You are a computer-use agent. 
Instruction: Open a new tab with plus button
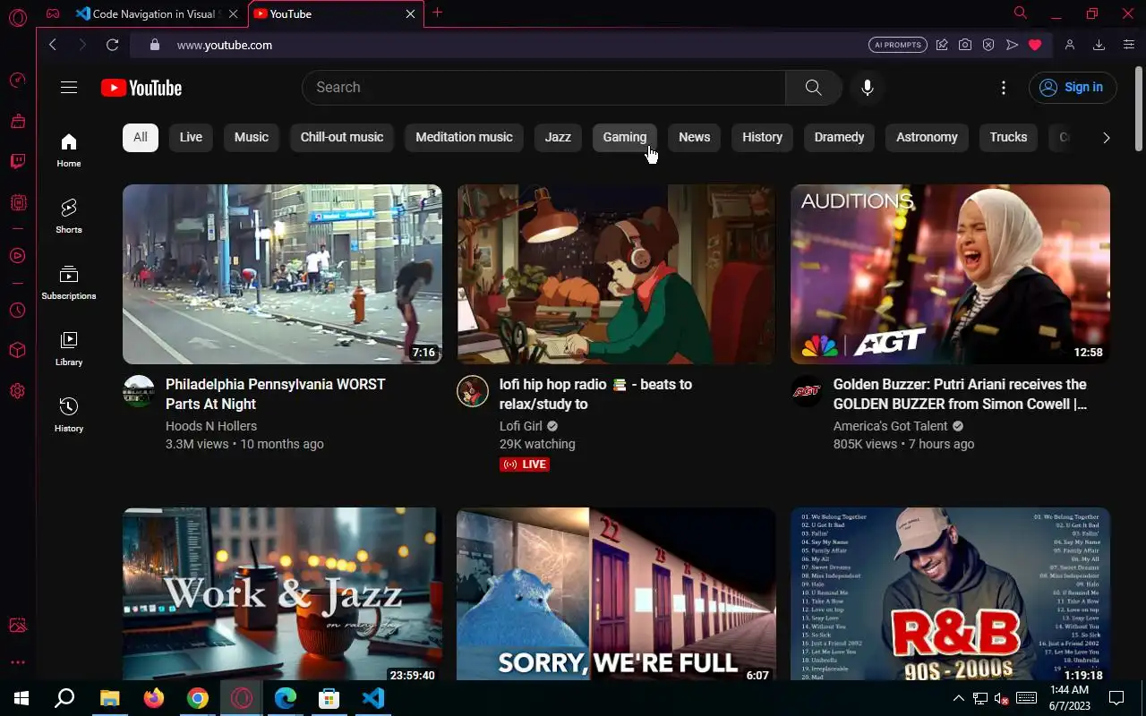(x=437, y=13)
